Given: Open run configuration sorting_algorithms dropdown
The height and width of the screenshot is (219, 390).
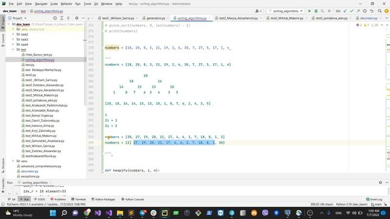Looking at the screenshot, I should coord(286,11).
